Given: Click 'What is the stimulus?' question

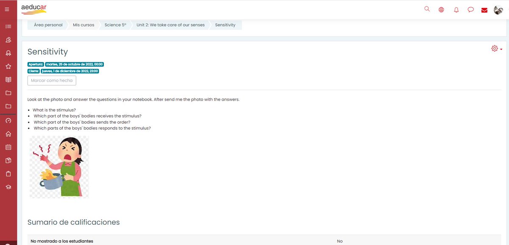Looking at the screenshot, I should tap(54, 110).
